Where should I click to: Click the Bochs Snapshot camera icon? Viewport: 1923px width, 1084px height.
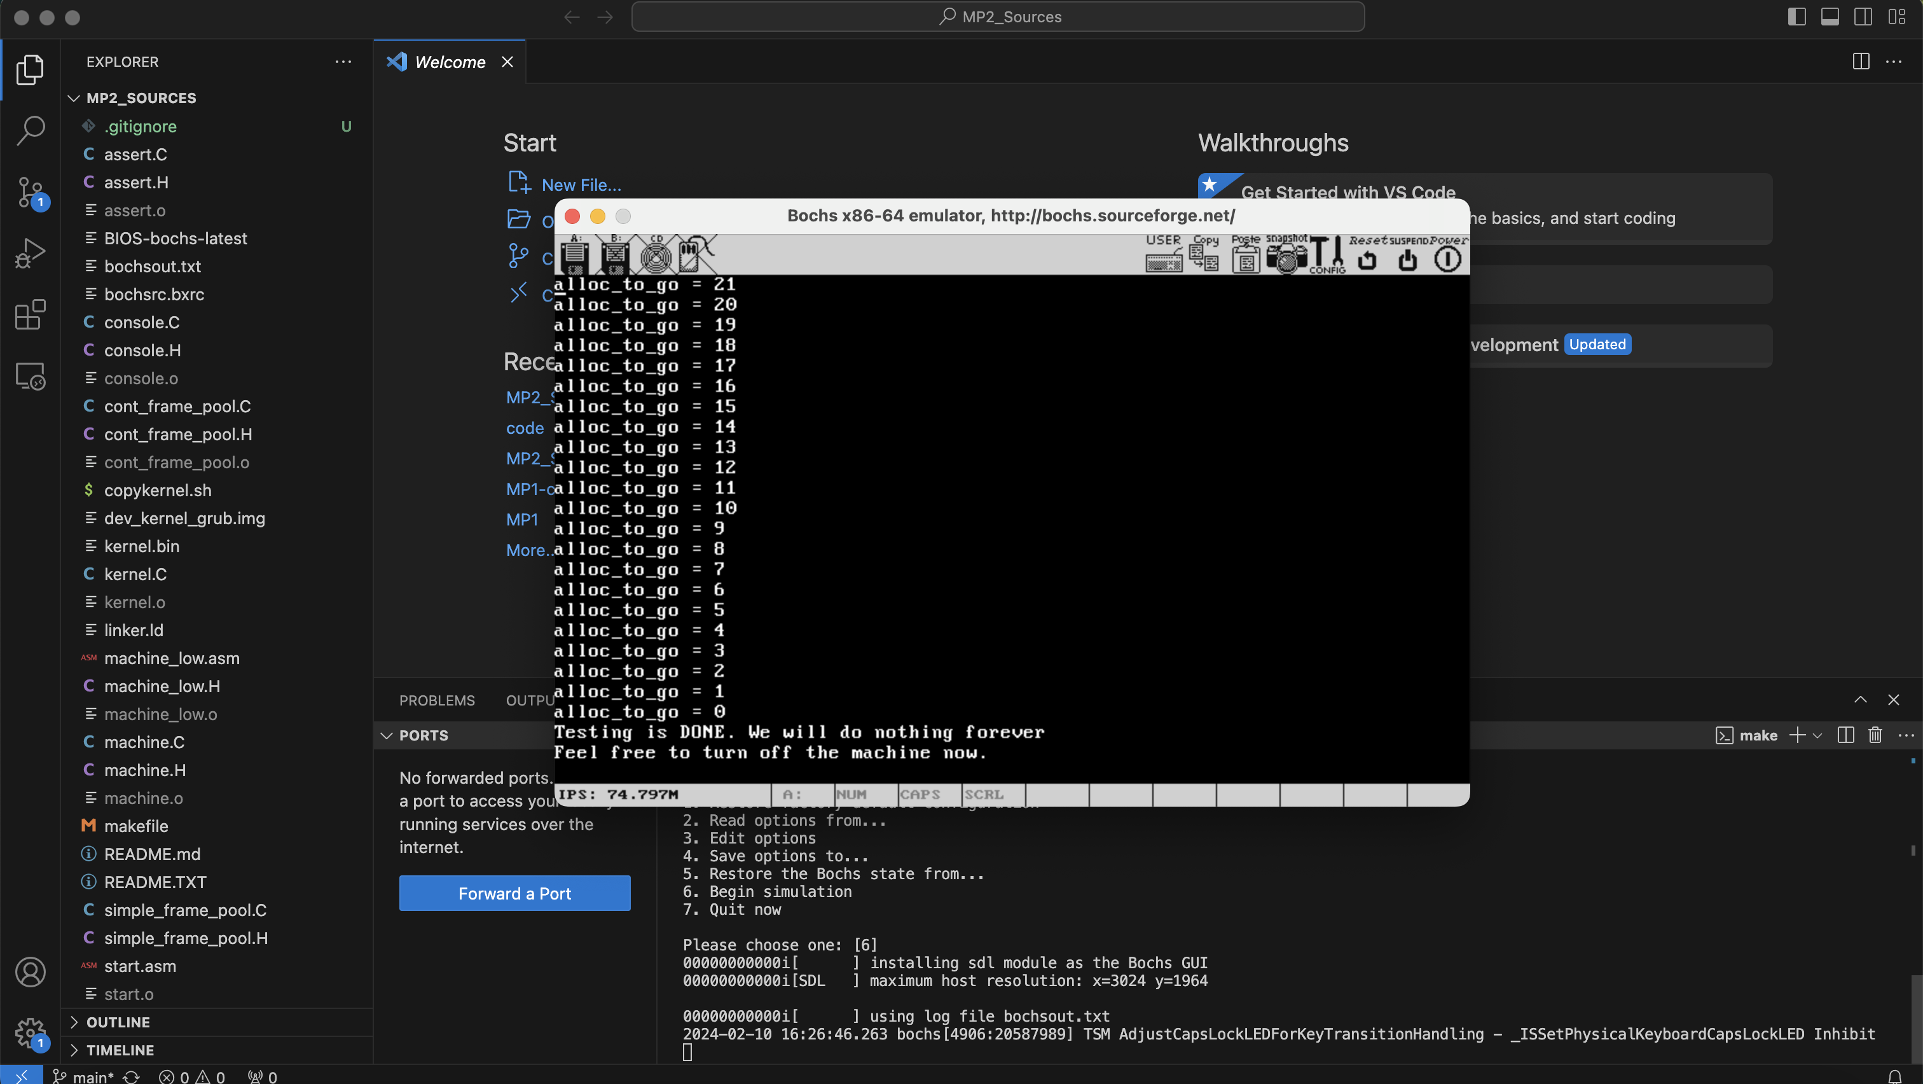coord(1286,258)
